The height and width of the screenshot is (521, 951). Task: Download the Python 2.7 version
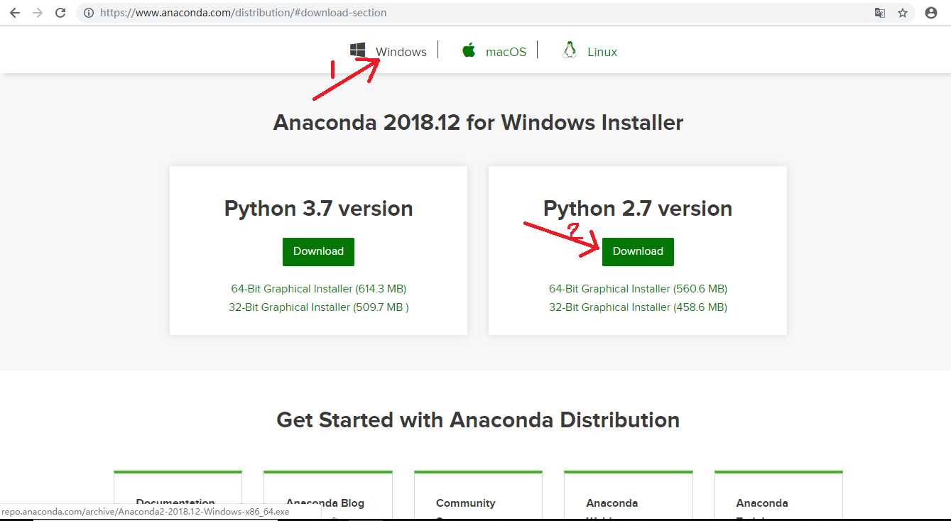click(x=638, y=251)
